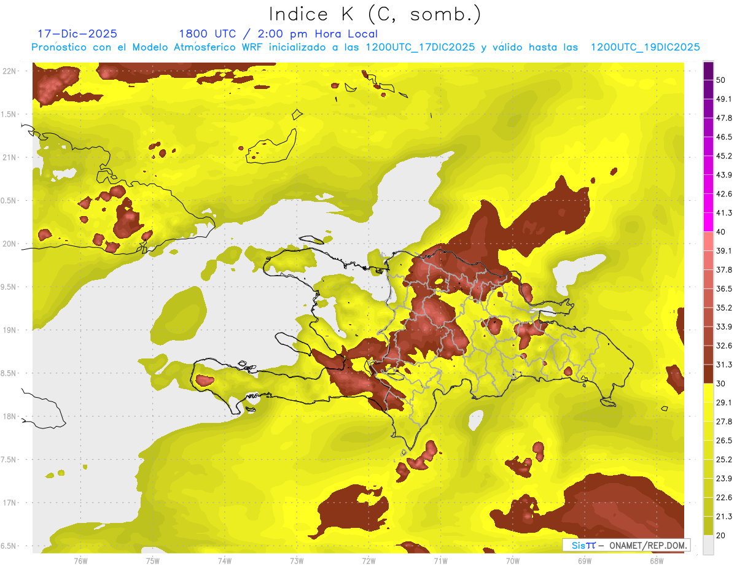Click the color scale value "43.9"
737x569 pixels.
point(724,175)
